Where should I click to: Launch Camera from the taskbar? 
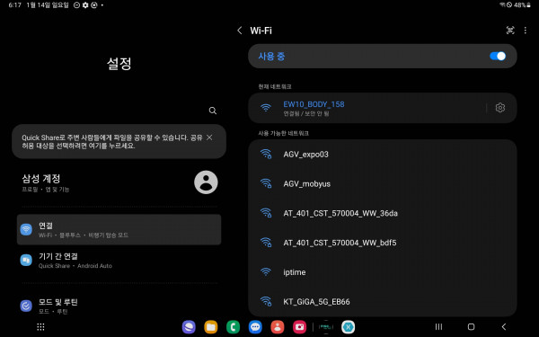[299, 327]
